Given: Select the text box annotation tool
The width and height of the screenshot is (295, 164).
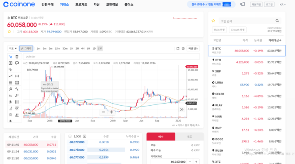Looking at the screenshot, I should click(11, 63).
